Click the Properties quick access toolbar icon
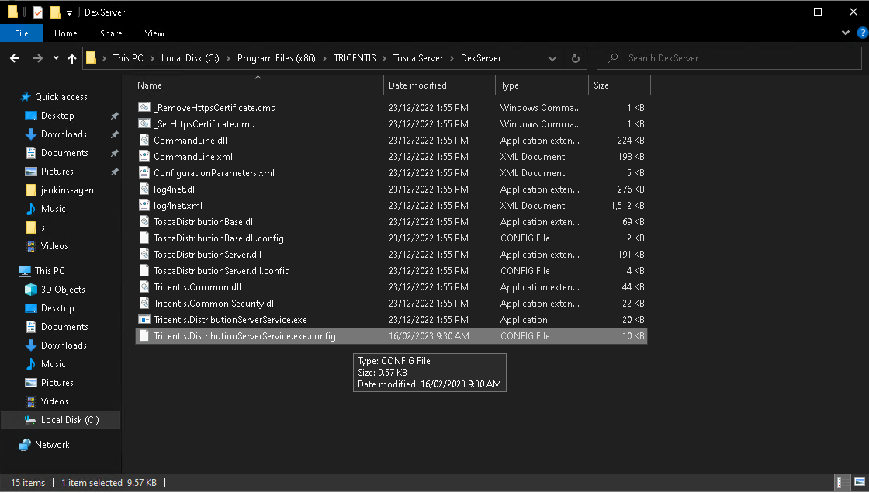 click(38, 12)
